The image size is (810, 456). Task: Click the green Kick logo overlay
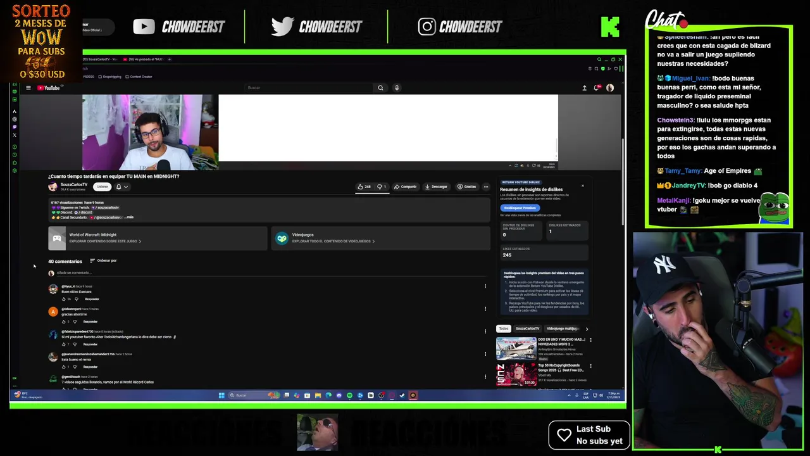610,27
